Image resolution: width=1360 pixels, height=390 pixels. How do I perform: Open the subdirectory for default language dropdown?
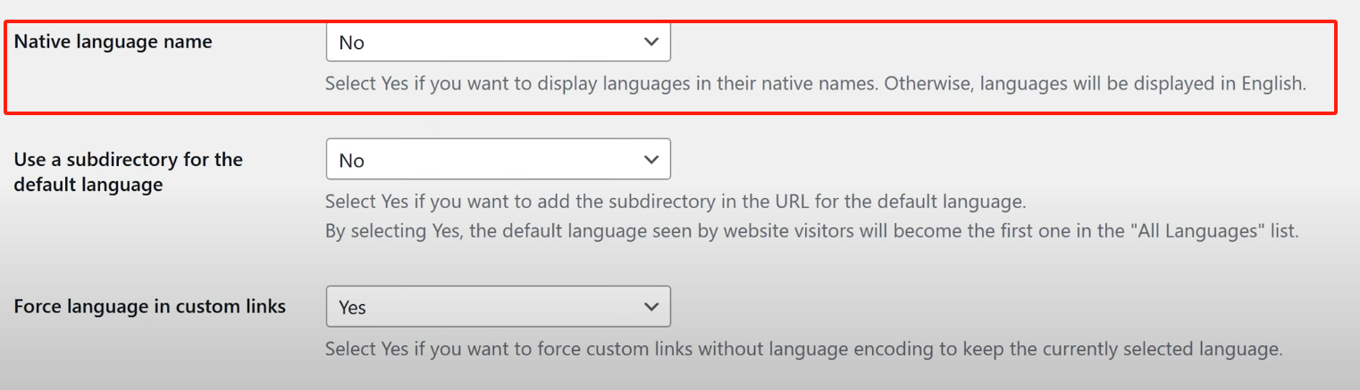(498, 160)
